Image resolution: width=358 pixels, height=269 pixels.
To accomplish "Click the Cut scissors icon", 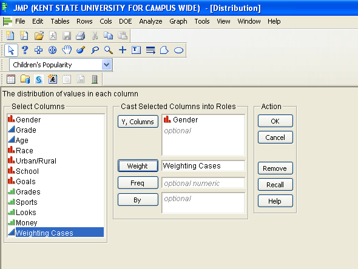I will pos(95,36).
